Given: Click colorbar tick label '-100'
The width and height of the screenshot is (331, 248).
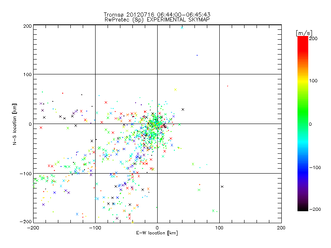Looking at the screenshot, I should 315,168.
